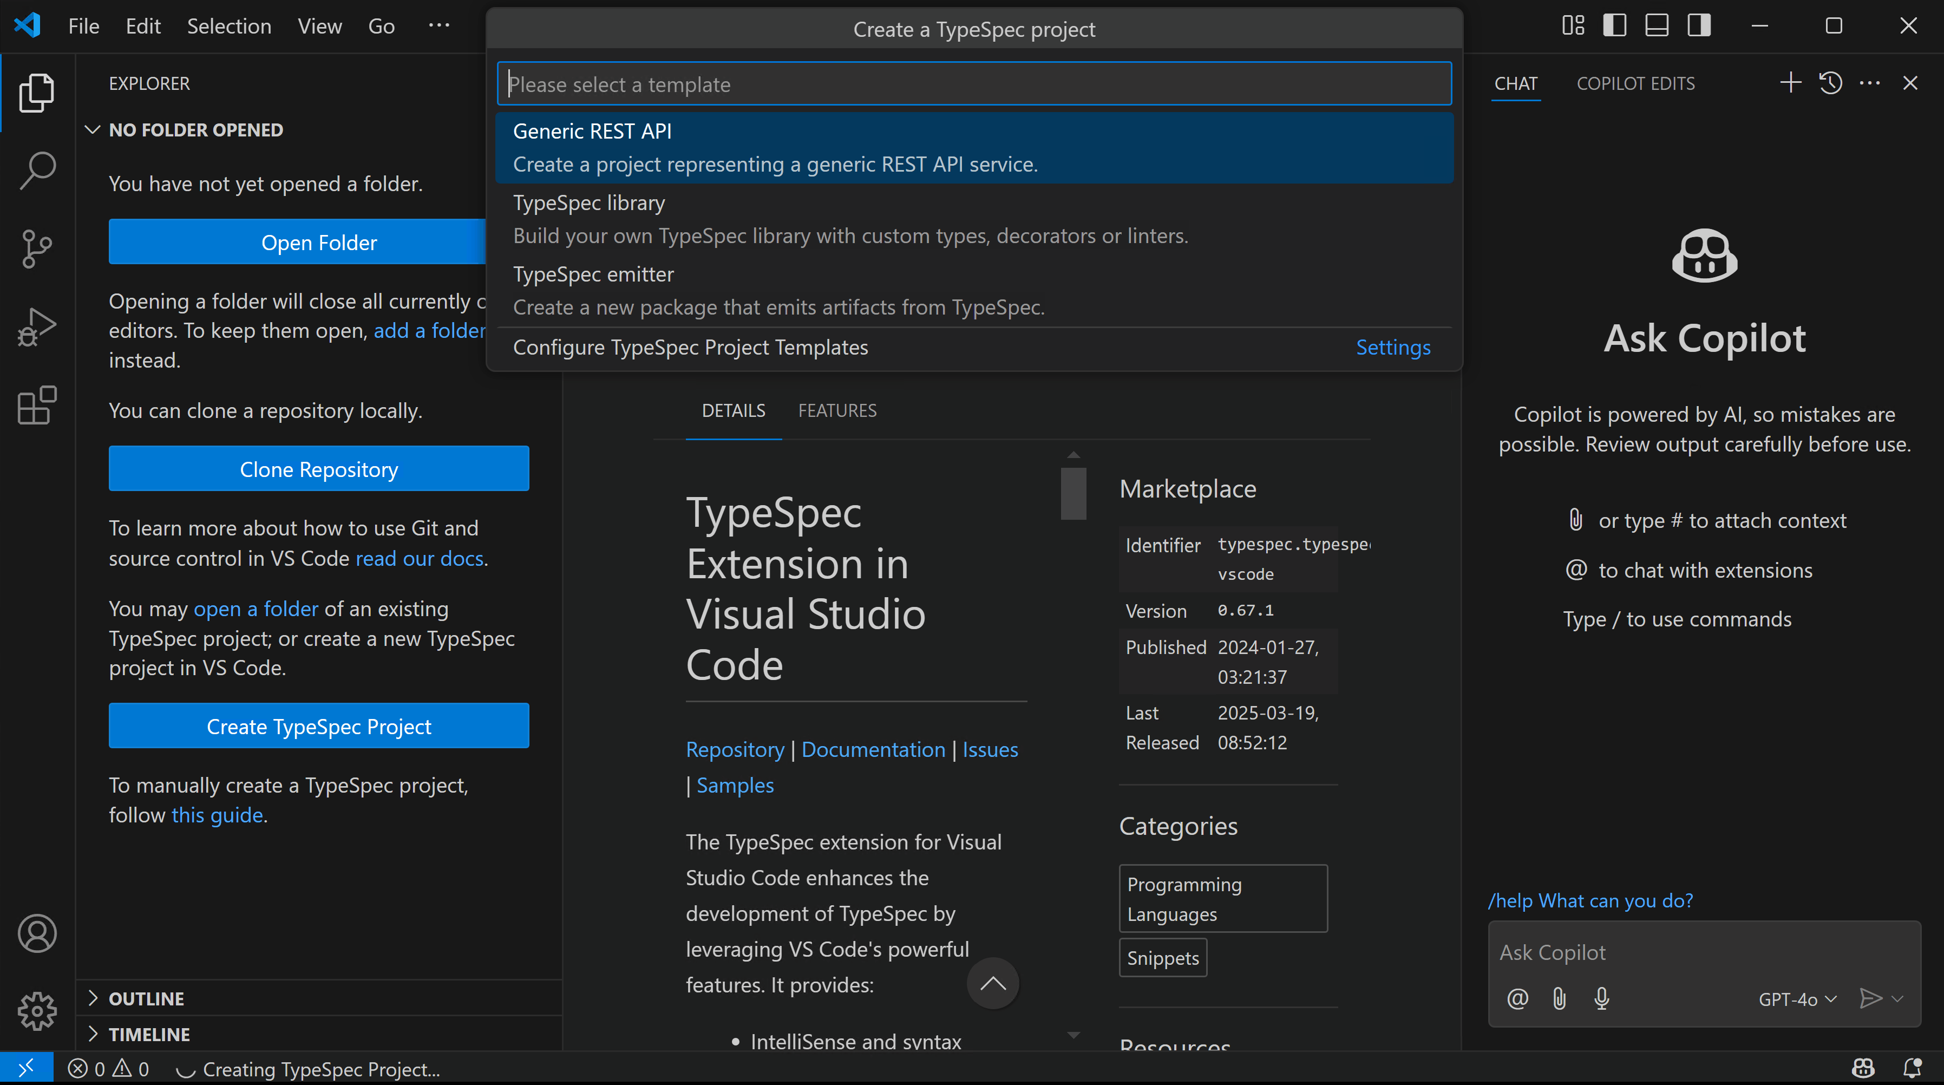Open the Source Control view icon
The height and width of the screenshot is (1085, 1944).
[36, 249]
